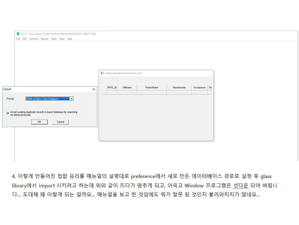Expand the Format dropdown arrow

click(x=71, y=99)
